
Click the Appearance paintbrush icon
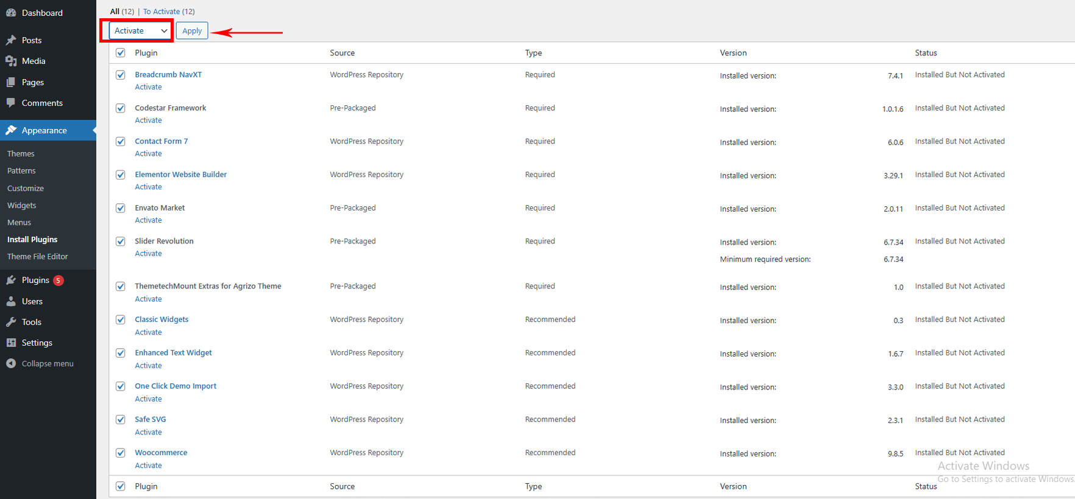11,130
